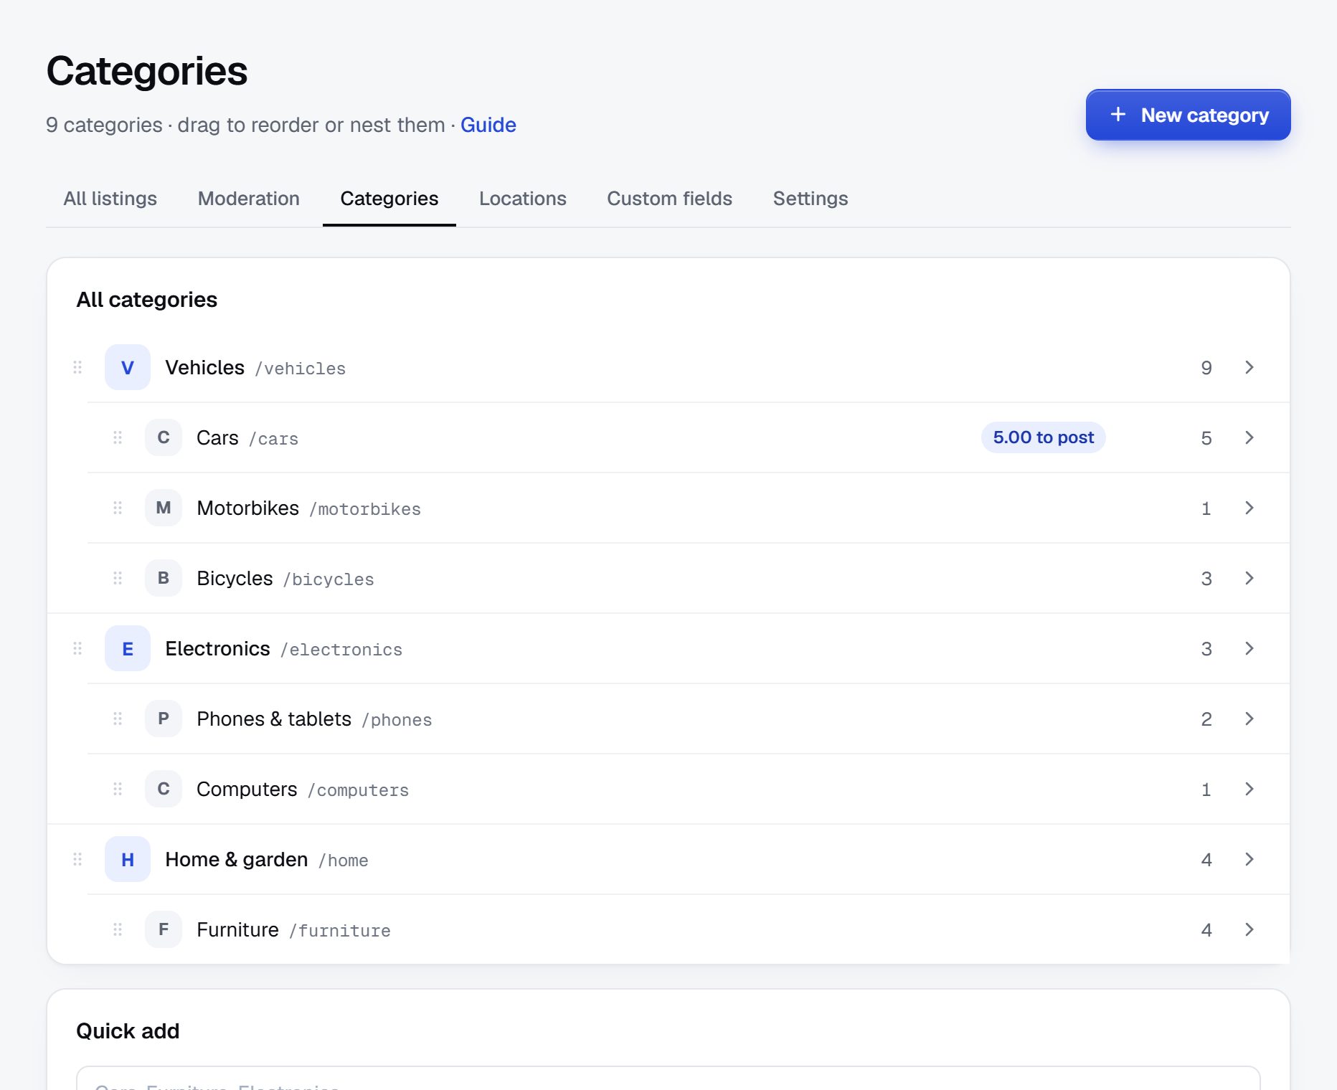
Task: Click the C avatar icon for Cars
Action: pyautogui.click(x=164, y=437)
